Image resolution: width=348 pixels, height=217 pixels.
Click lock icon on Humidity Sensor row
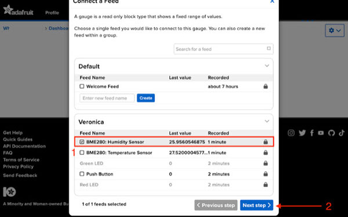tap(266, 142)
